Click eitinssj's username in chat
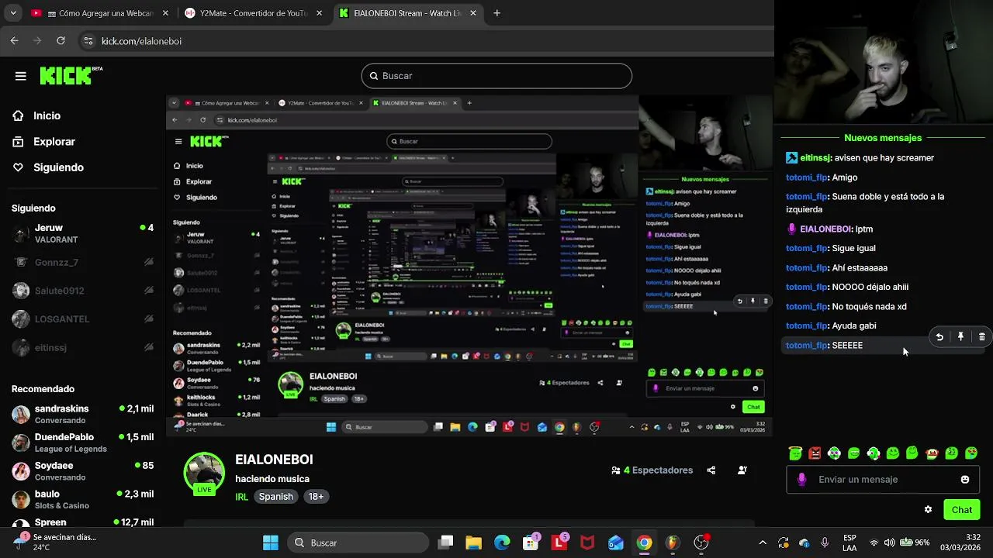Image resolution: width=993 pixels, height=558 pixels. (815, 158)
